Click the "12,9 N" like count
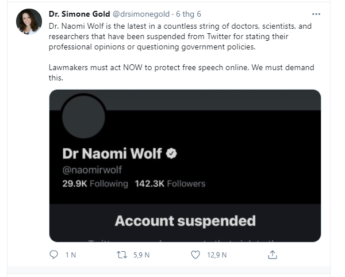 coord(217,254)
